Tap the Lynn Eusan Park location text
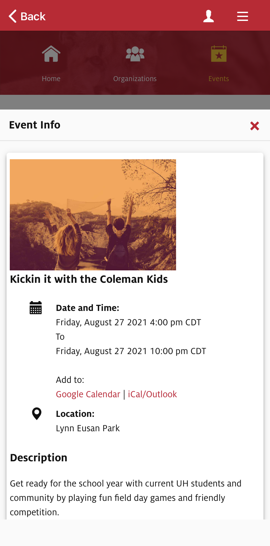 coord(88,428)
